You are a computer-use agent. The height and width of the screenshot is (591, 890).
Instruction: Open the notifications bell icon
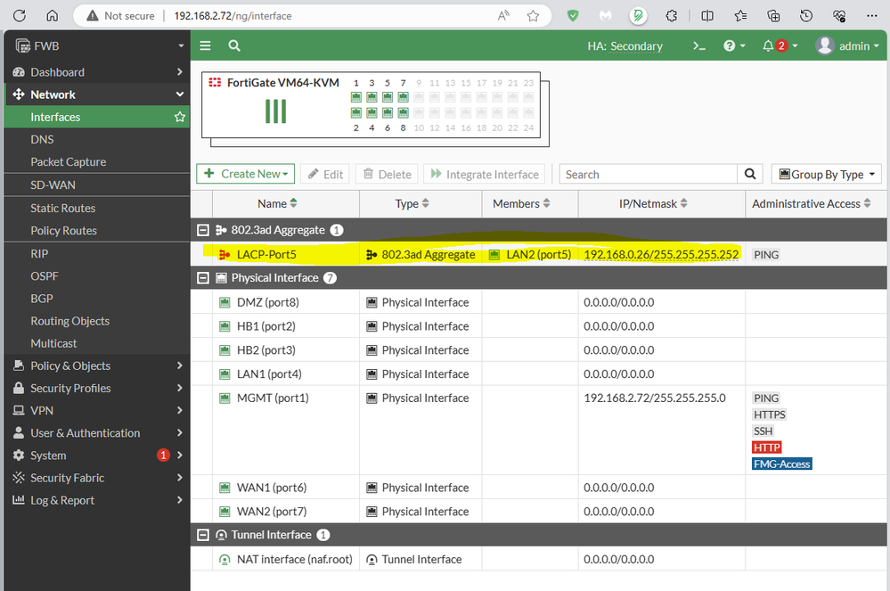point(769,45)
